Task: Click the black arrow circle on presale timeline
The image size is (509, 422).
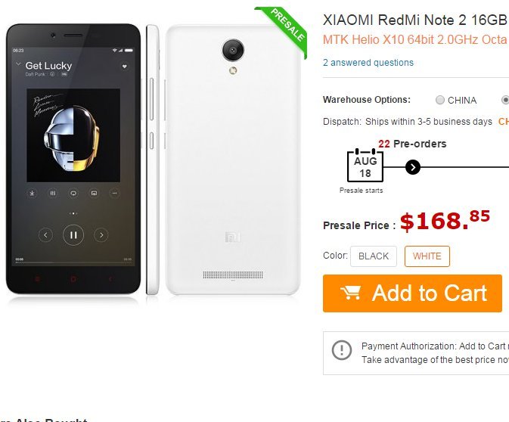Action: [412, 167]
